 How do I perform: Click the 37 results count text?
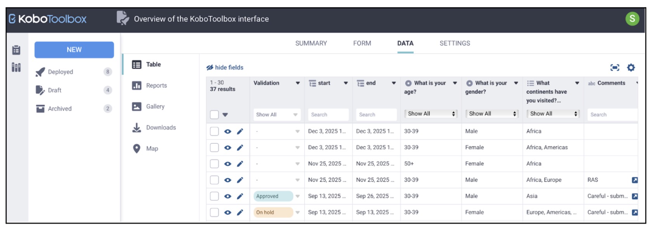223,89
